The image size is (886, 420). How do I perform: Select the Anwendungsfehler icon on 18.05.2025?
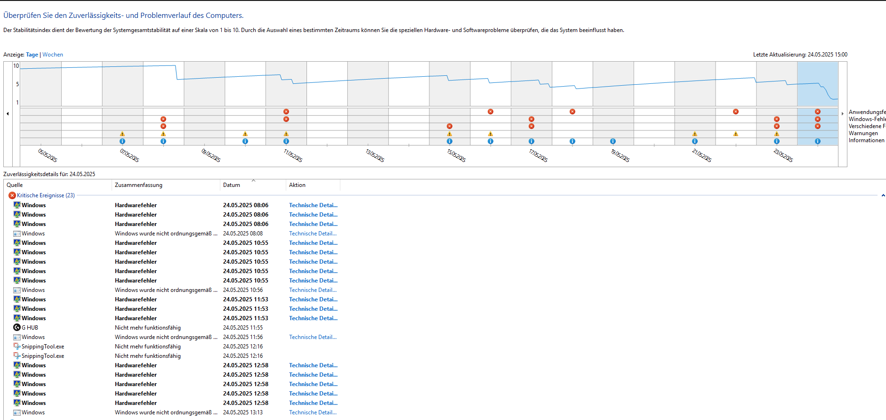pos(572,112)
